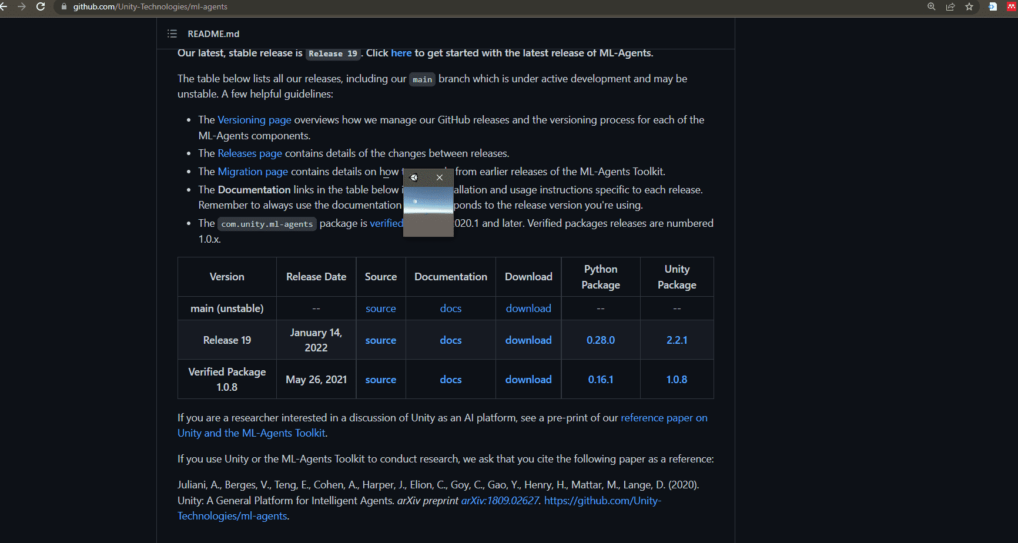The width and height of the screenshot is (1018, 543).
Task: Click the 'Release 19' code badge
Action: click(x=333, y=53)
